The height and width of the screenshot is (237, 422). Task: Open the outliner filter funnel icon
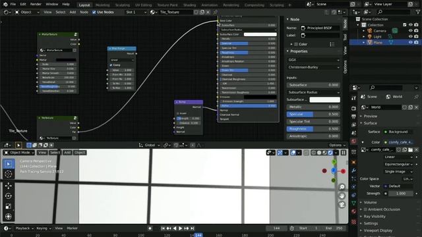pos(418,12)
